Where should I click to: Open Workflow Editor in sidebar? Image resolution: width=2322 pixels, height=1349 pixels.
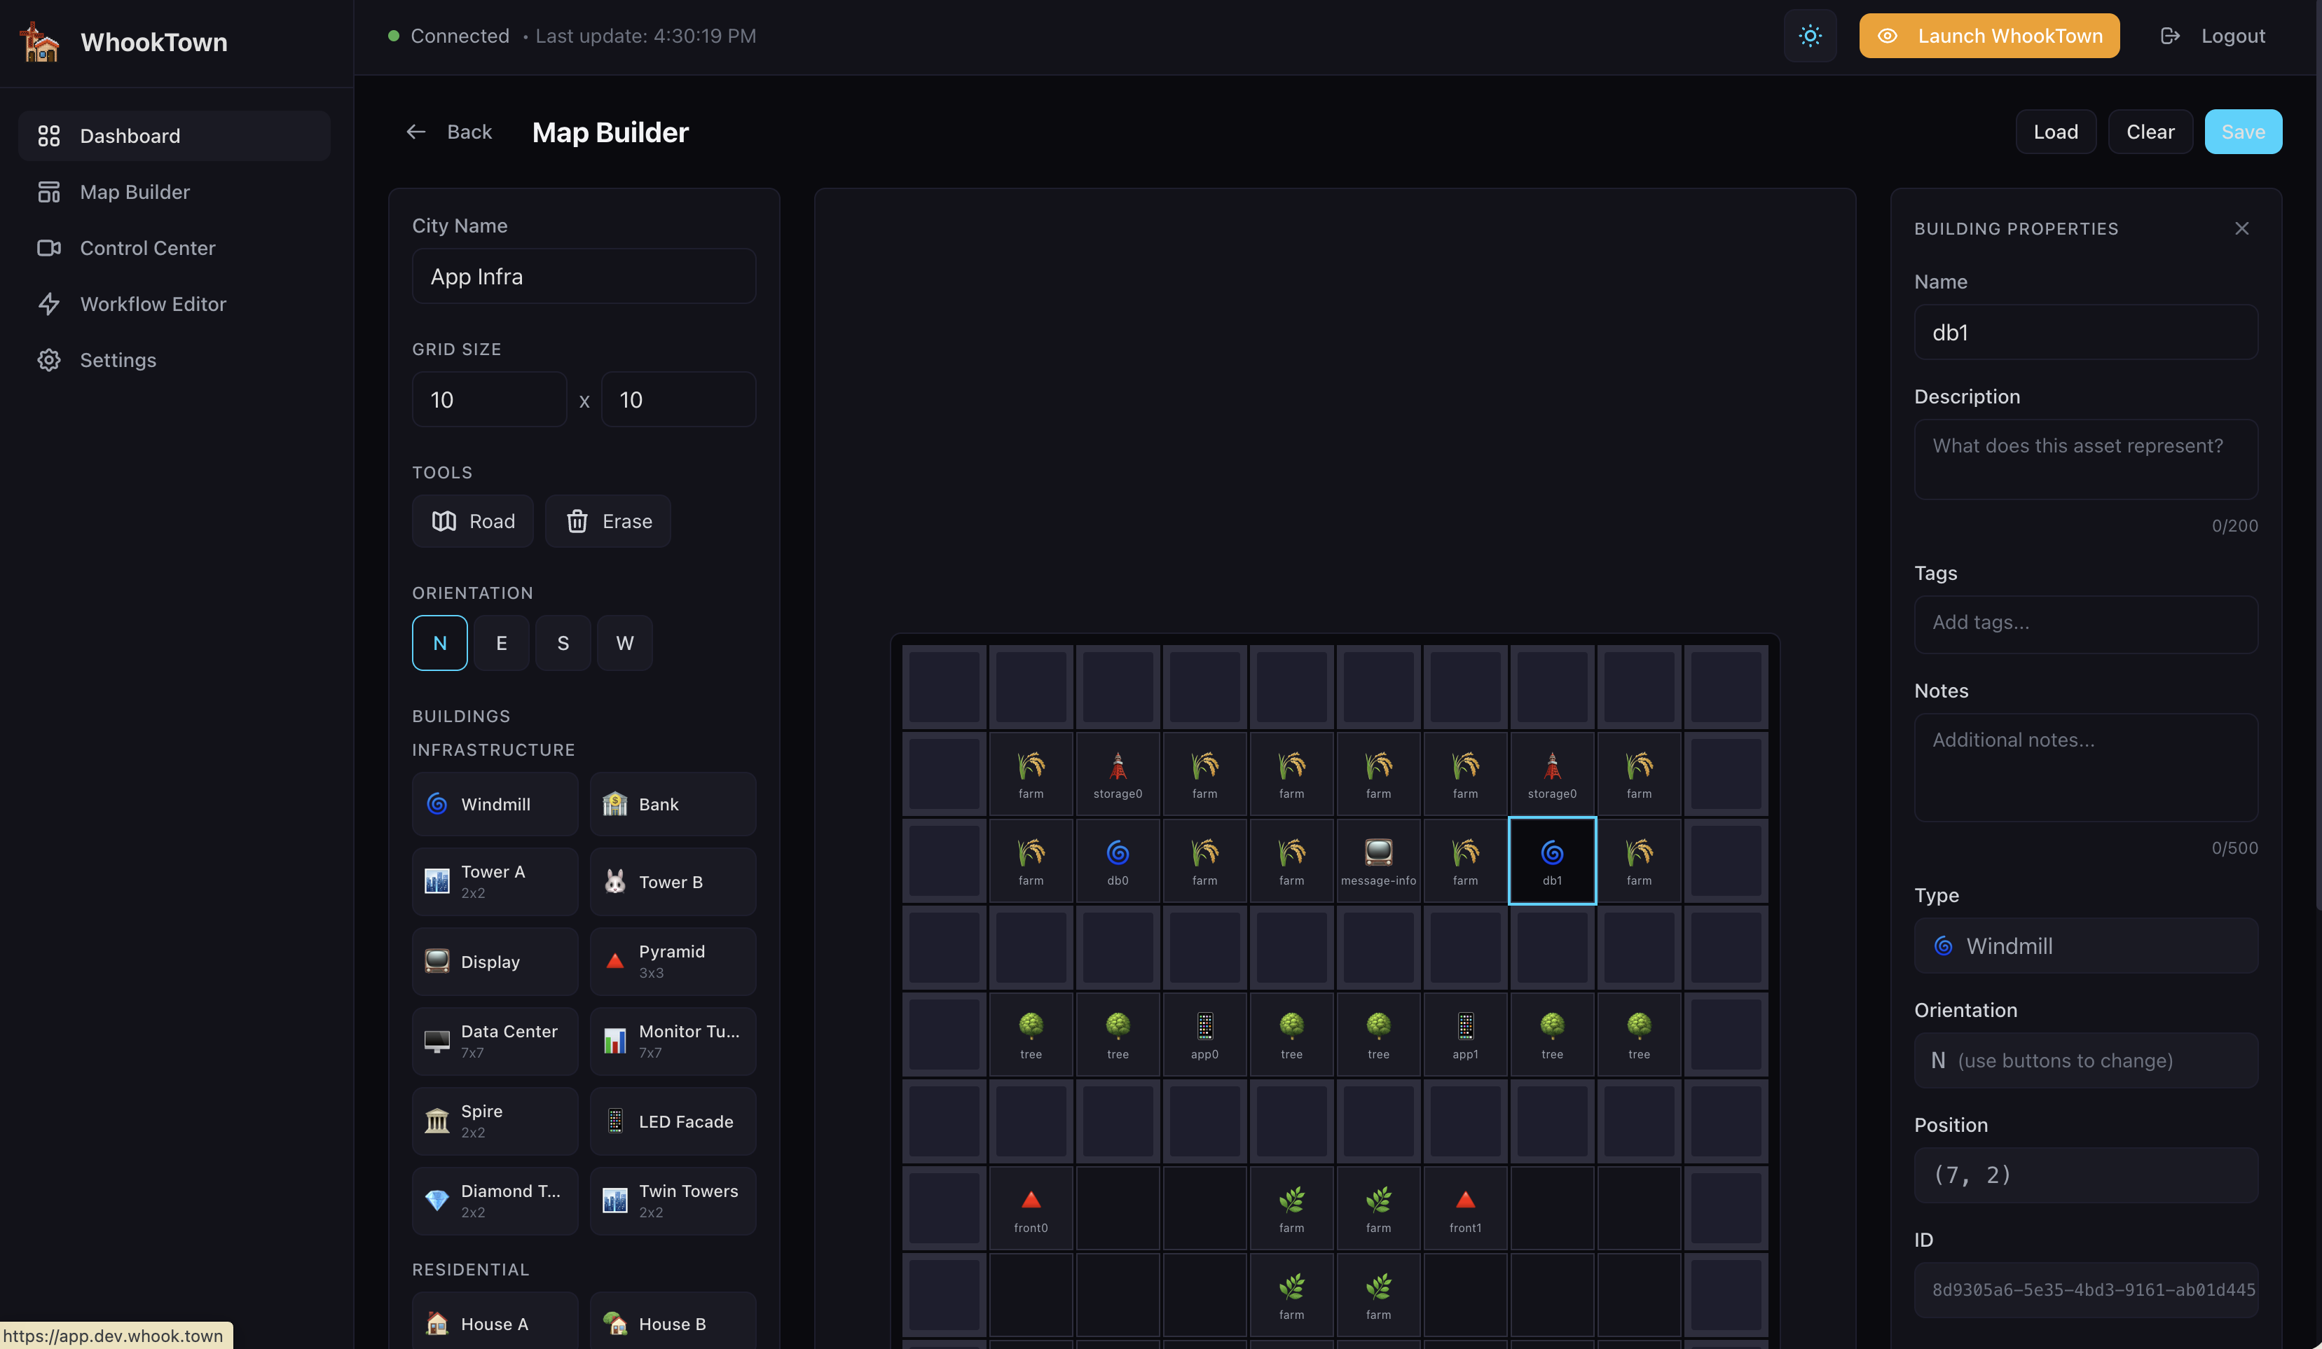pyautogui.click(x=153, y=304)
